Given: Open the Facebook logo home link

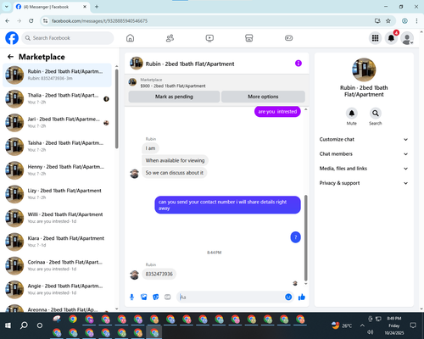Looking at the screenshot, I should pos(12,38).
